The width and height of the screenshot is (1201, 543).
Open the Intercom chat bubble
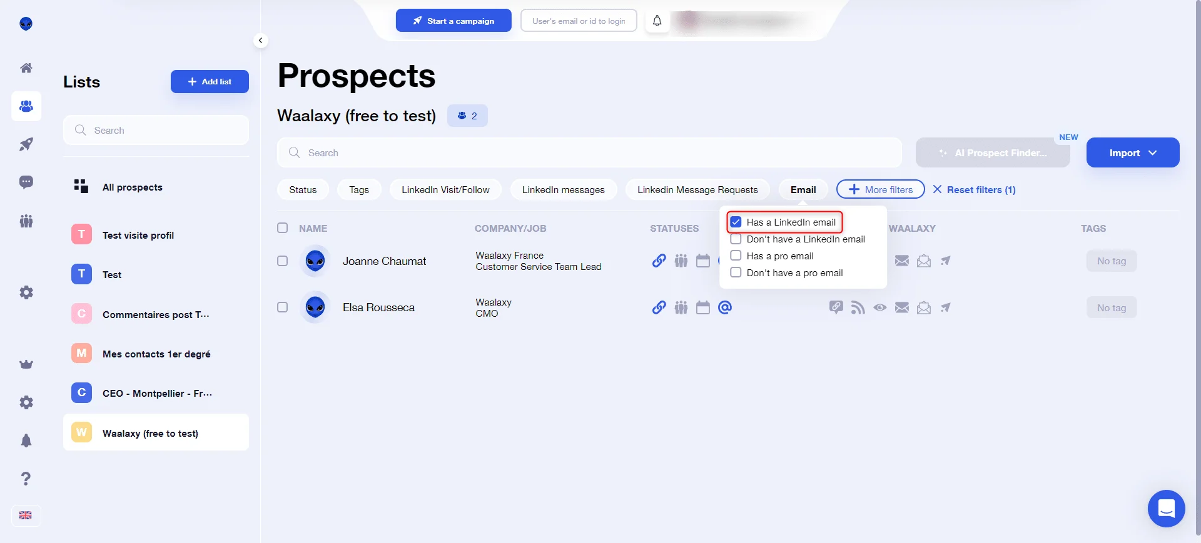click(x=1166, y=509)
